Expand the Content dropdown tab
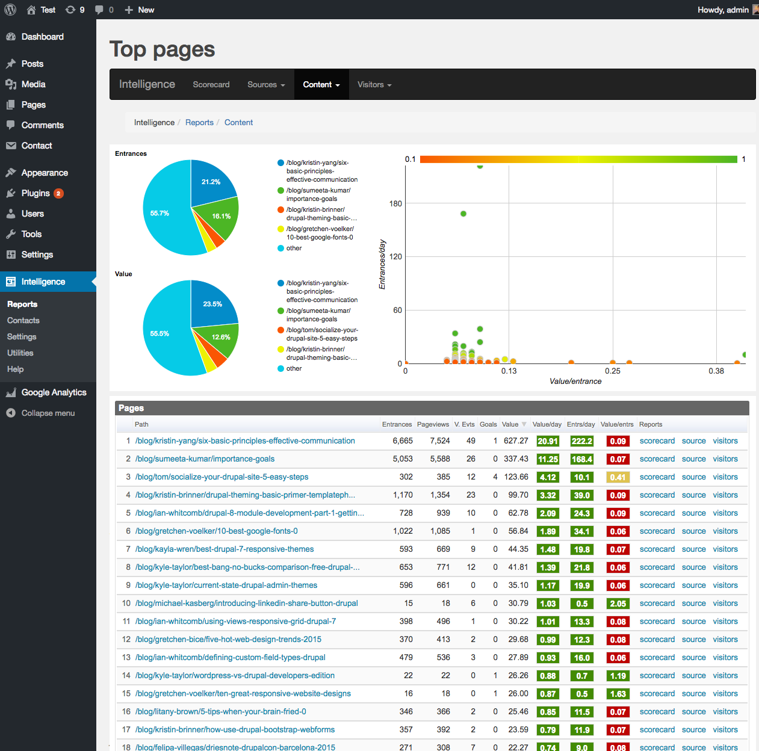 tap(321, 84)
